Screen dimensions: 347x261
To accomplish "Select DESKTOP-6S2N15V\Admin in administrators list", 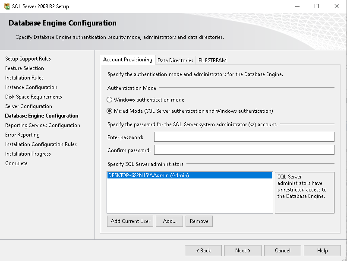I will click(x=189, y=175).
